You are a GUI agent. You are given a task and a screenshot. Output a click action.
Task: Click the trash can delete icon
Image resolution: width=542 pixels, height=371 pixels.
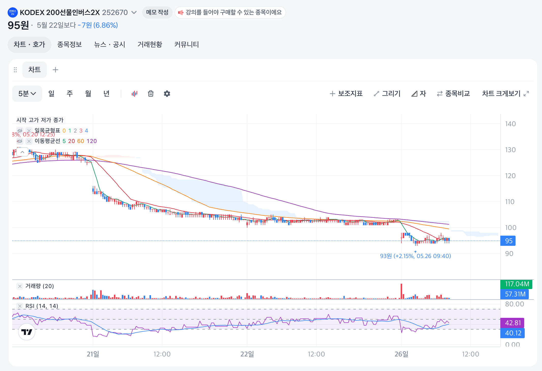tap(151, 94)
